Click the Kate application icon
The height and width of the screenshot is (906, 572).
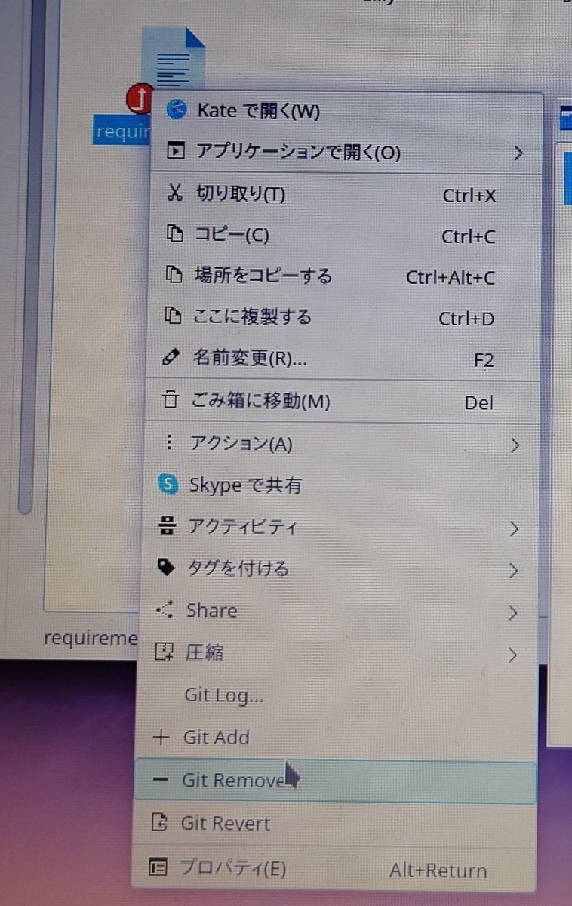point(176,111)
